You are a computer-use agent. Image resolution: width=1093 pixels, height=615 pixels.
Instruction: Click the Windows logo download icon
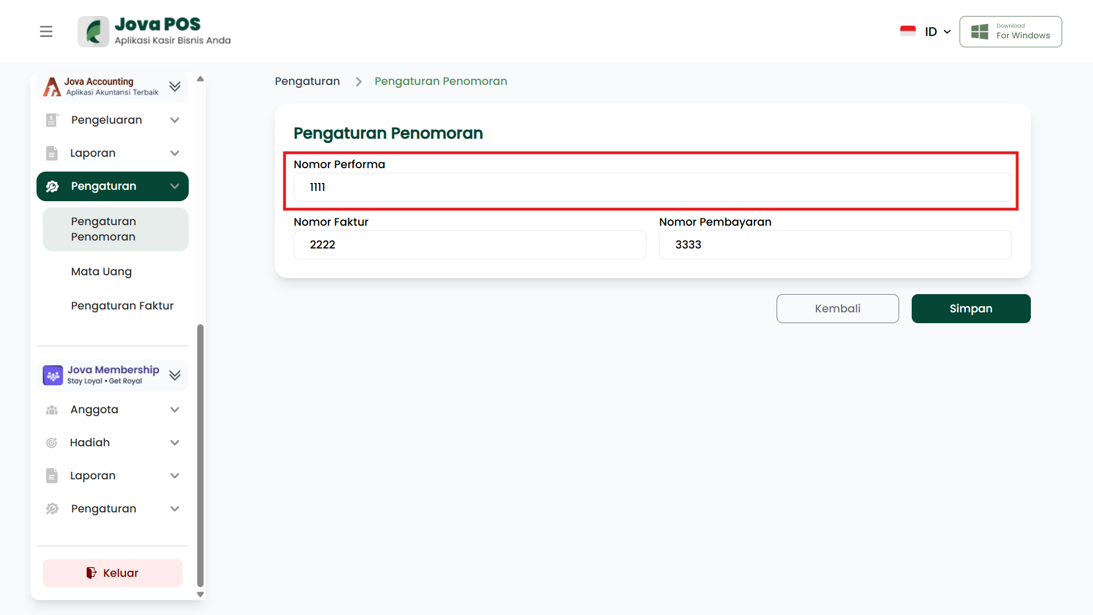pyautogui.click(x=980, y=31)
